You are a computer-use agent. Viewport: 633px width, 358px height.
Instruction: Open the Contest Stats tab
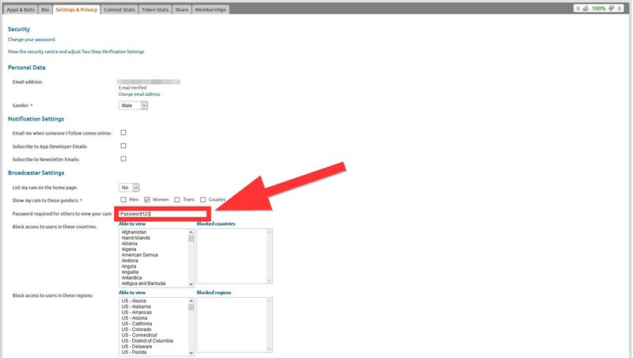tap(119, 10)
